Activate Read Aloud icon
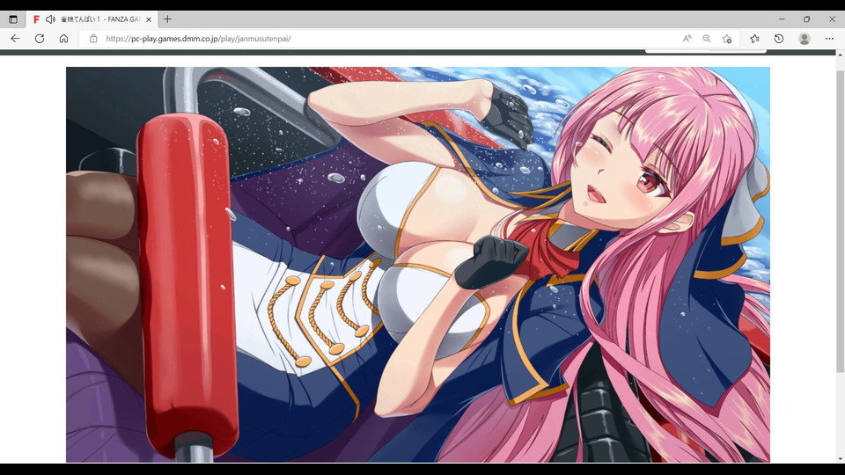This screenshot has height=475, width=845. pyautogui.click(x=687, y=39)
